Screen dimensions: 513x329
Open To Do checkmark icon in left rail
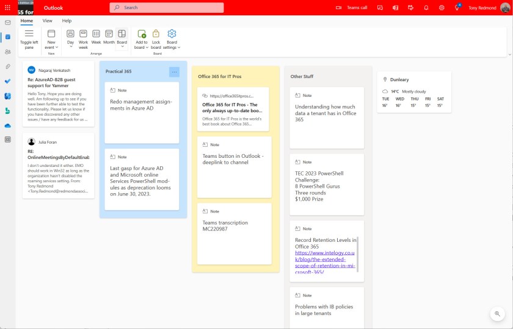pyautogui.click(x=8, y=81)
